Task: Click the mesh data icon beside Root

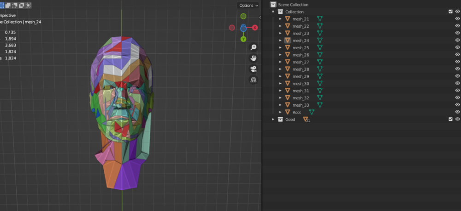Action: coord(312,112)
